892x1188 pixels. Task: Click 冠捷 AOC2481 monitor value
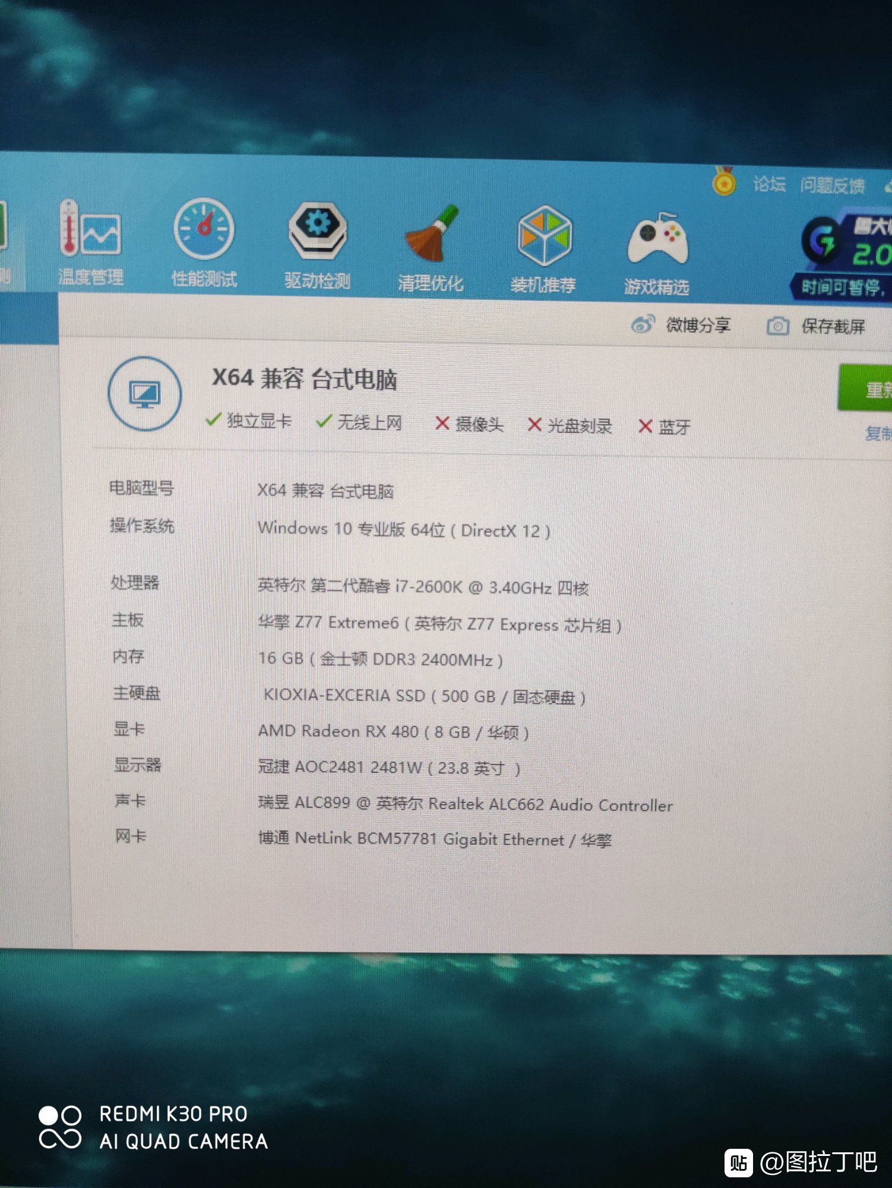[389, 767]
